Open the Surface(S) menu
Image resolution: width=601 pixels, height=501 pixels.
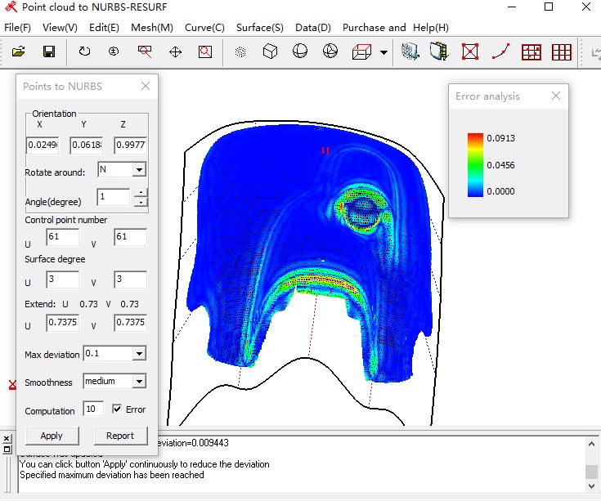[x=259, y=28]
